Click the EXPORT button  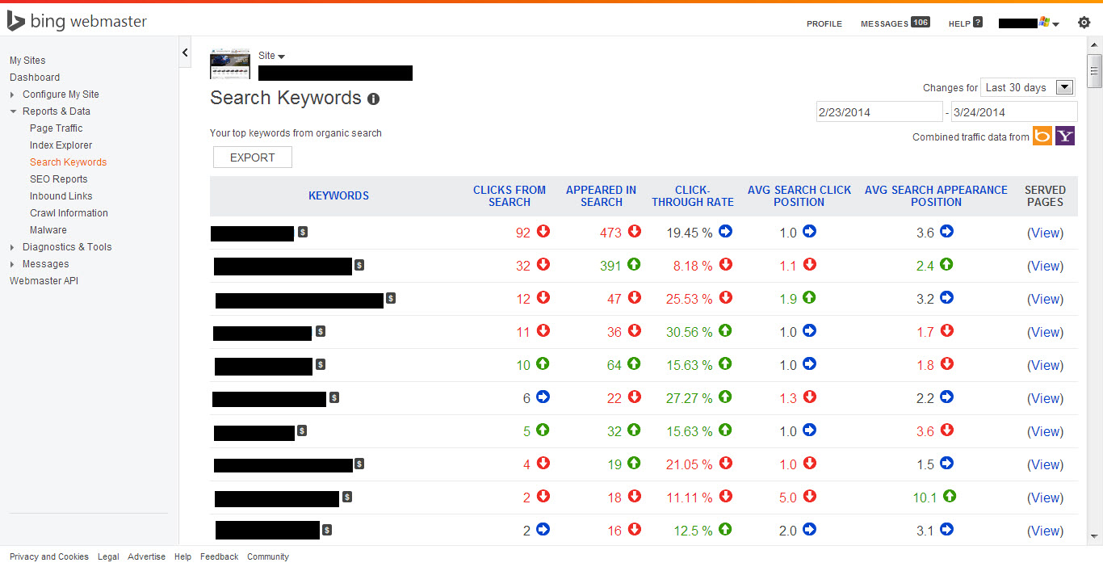point(252,157)
